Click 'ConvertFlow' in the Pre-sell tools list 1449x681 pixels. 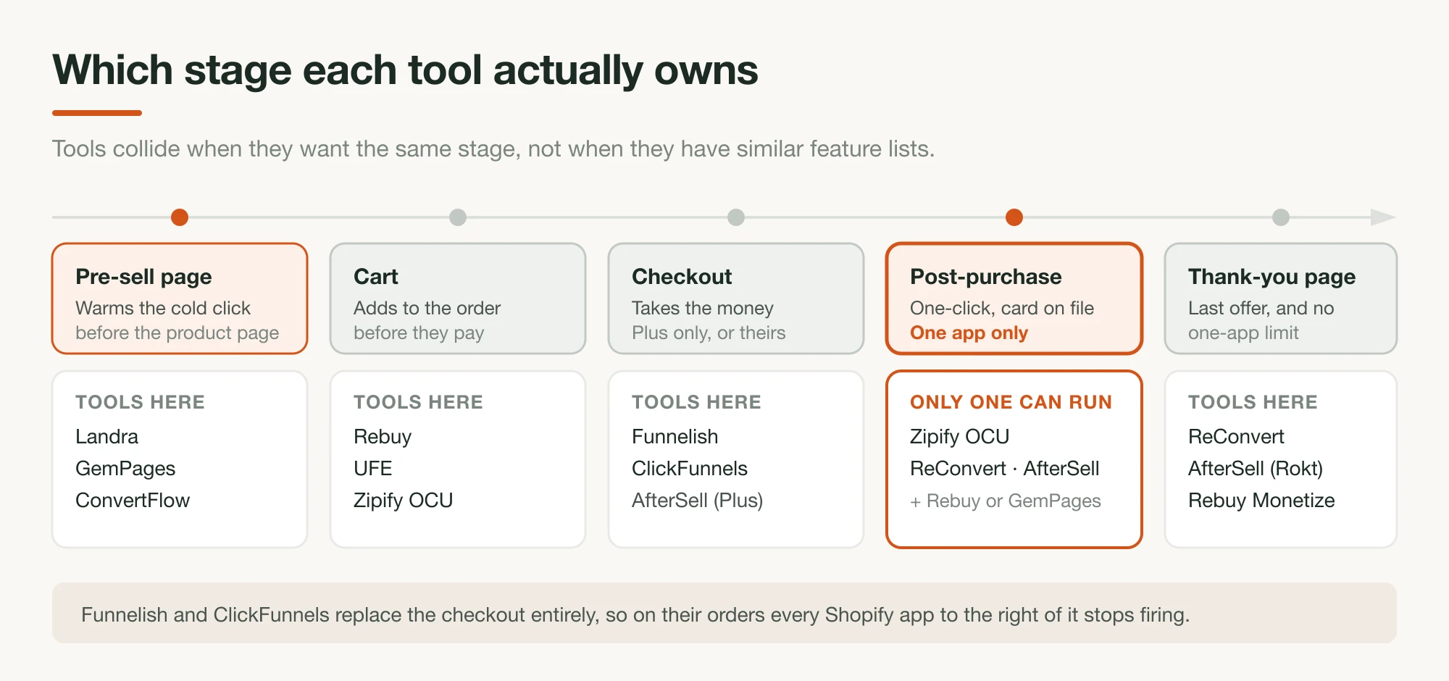click(133, 501)
